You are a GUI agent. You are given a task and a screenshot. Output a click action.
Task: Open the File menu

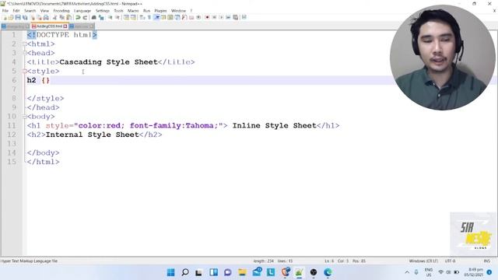pyautogui.click(x=5, y=11)
